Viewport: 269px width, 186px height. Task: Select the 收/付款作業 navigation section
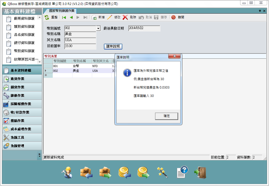pos(22,112)
